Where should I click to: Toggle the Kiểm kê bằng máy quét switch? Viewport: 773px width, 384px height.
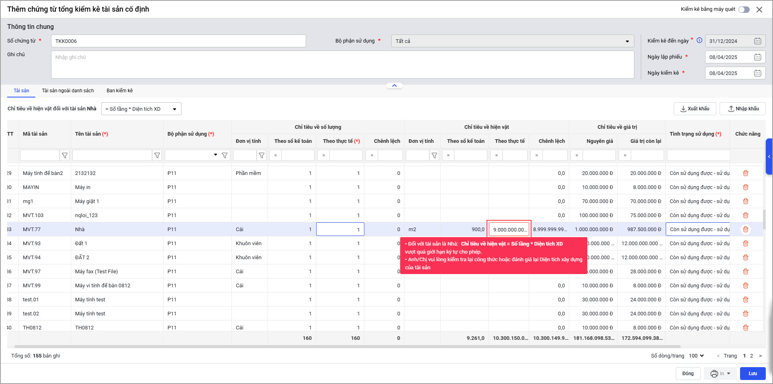point(744,10)
